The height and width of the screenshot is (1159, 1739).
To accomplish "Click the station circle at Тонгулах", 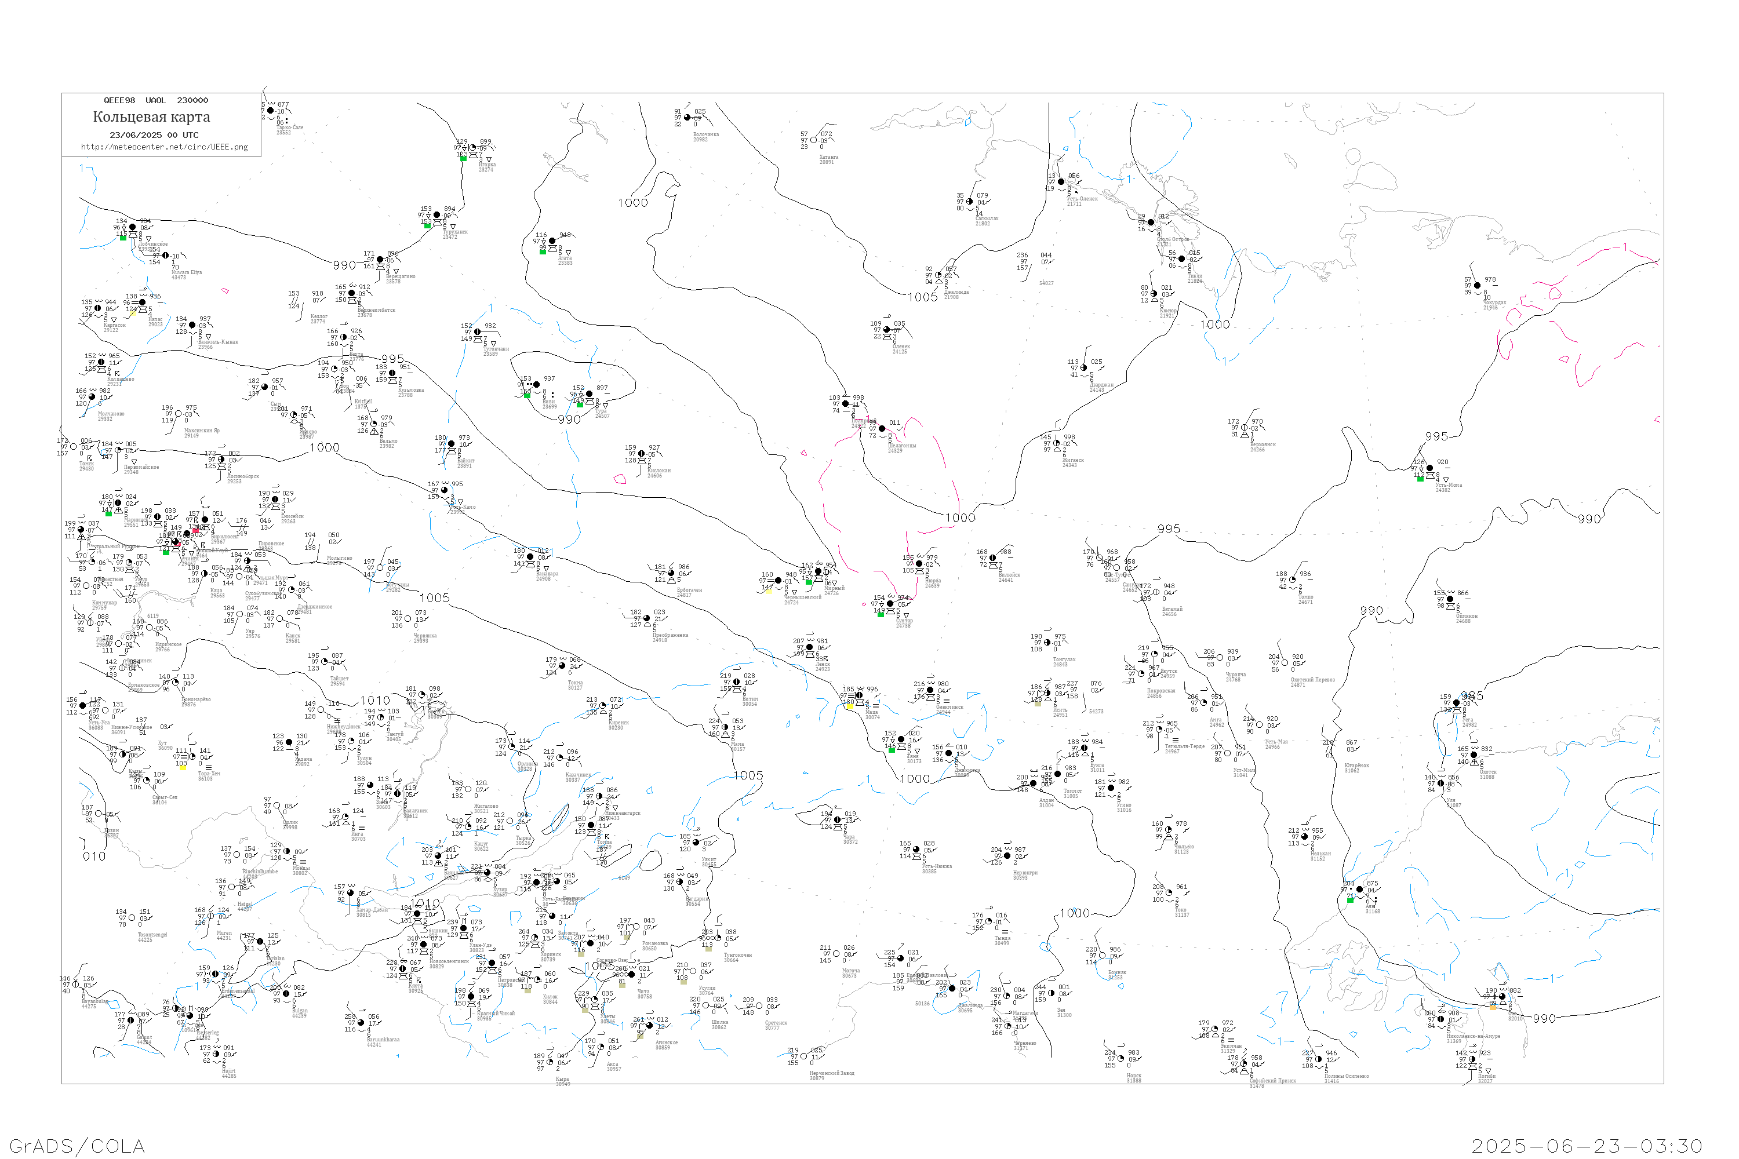I will (1047, 643).
